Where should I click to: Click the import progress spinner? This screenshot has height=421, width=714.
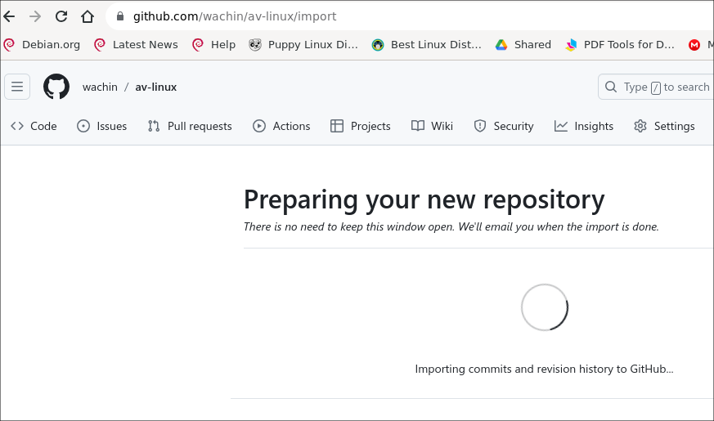545,307
